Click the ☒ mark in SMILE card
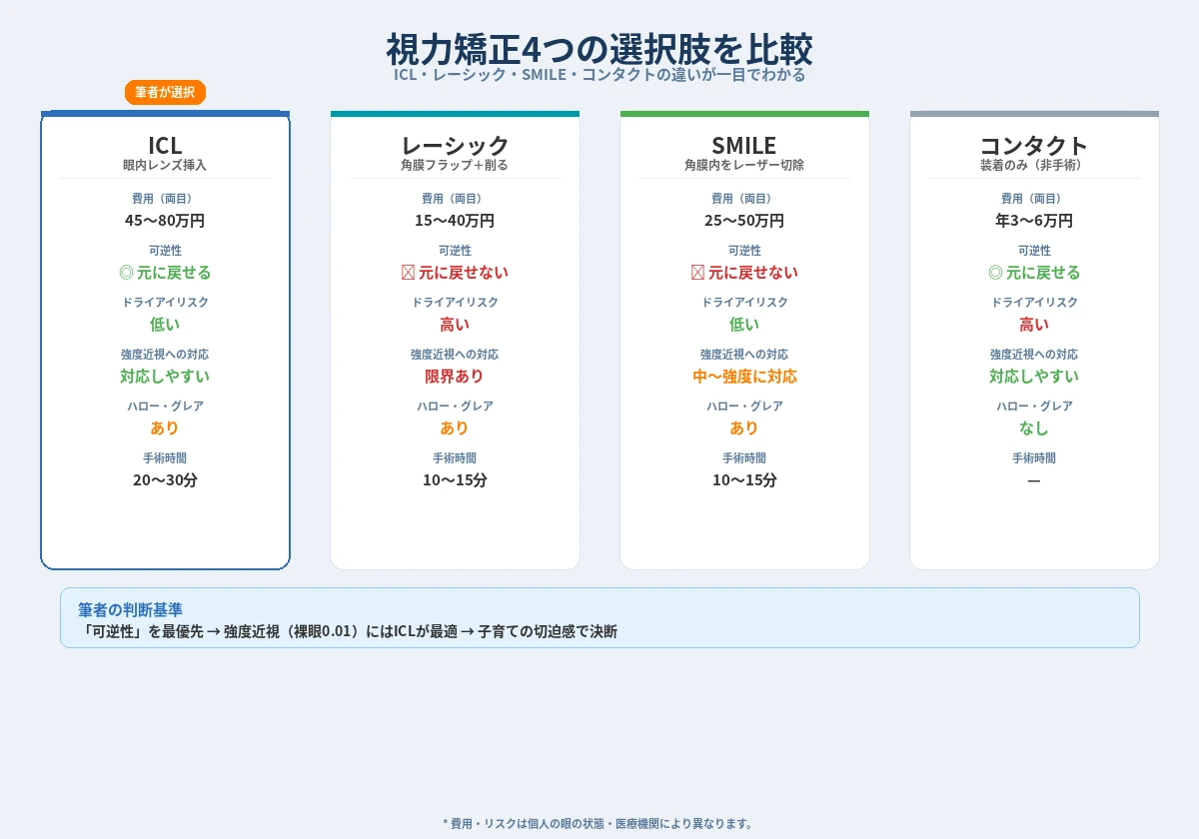This screenshot has width=1199, height=839. pos(697,273)
